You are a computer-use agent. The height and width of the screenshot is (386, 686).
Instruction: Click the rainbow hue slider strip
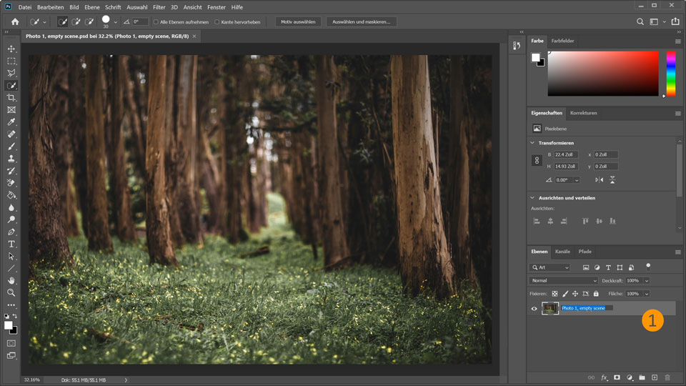671,73
